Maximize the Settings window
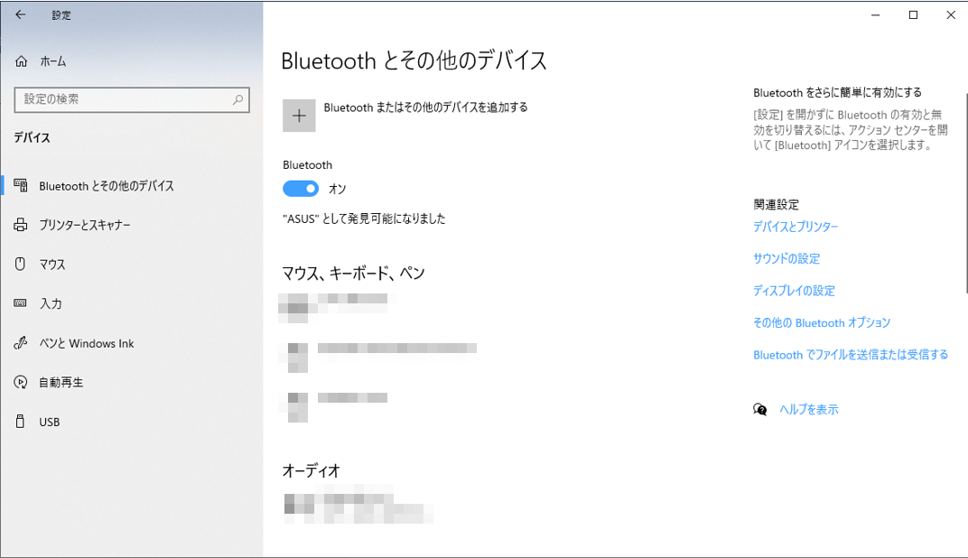This screenshot has width=968, height=558. (x=913, y=14)
